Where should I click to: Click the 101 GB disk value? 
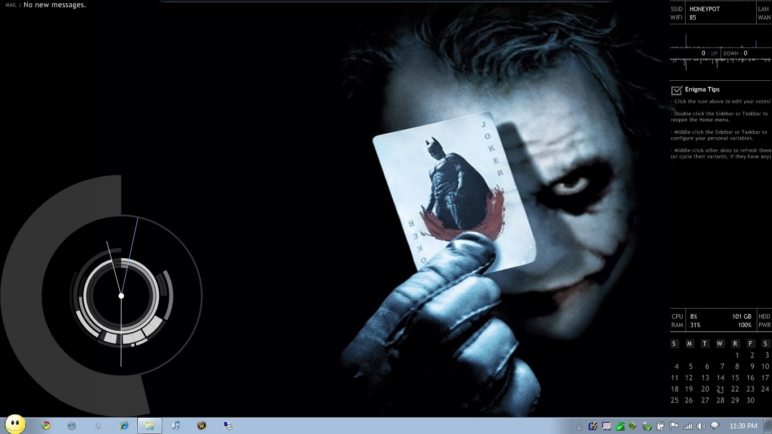pyautogui.click(x=742, y=316)
